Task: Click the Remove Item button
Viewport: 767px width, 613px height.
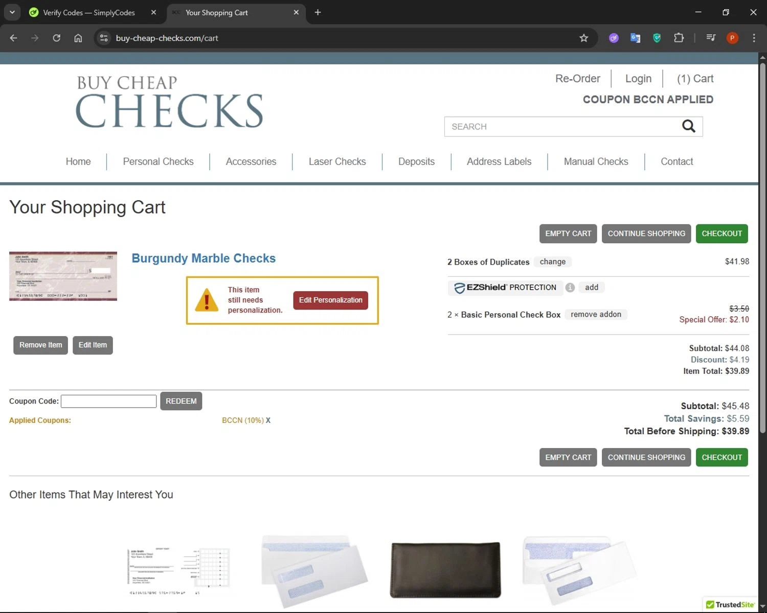Action: [x=40, y=345]
